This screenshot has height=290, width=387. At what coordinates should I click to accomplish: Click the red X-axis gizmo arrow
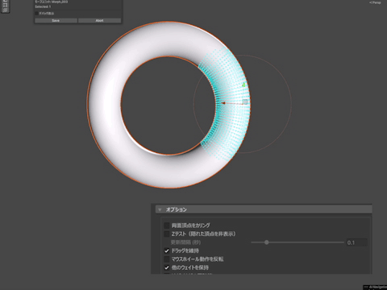223,103
